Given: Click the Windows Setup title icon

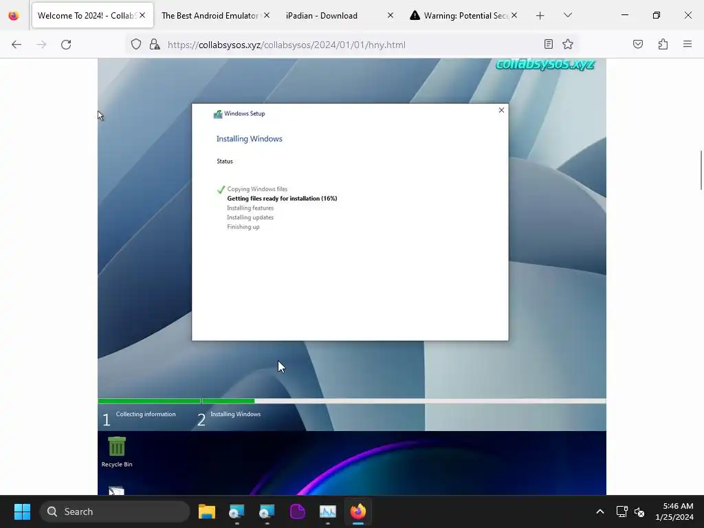Looking at the screenshot, I should [218, 114].
